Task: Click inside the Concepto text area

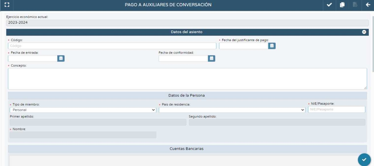Action: coord(188,79)
